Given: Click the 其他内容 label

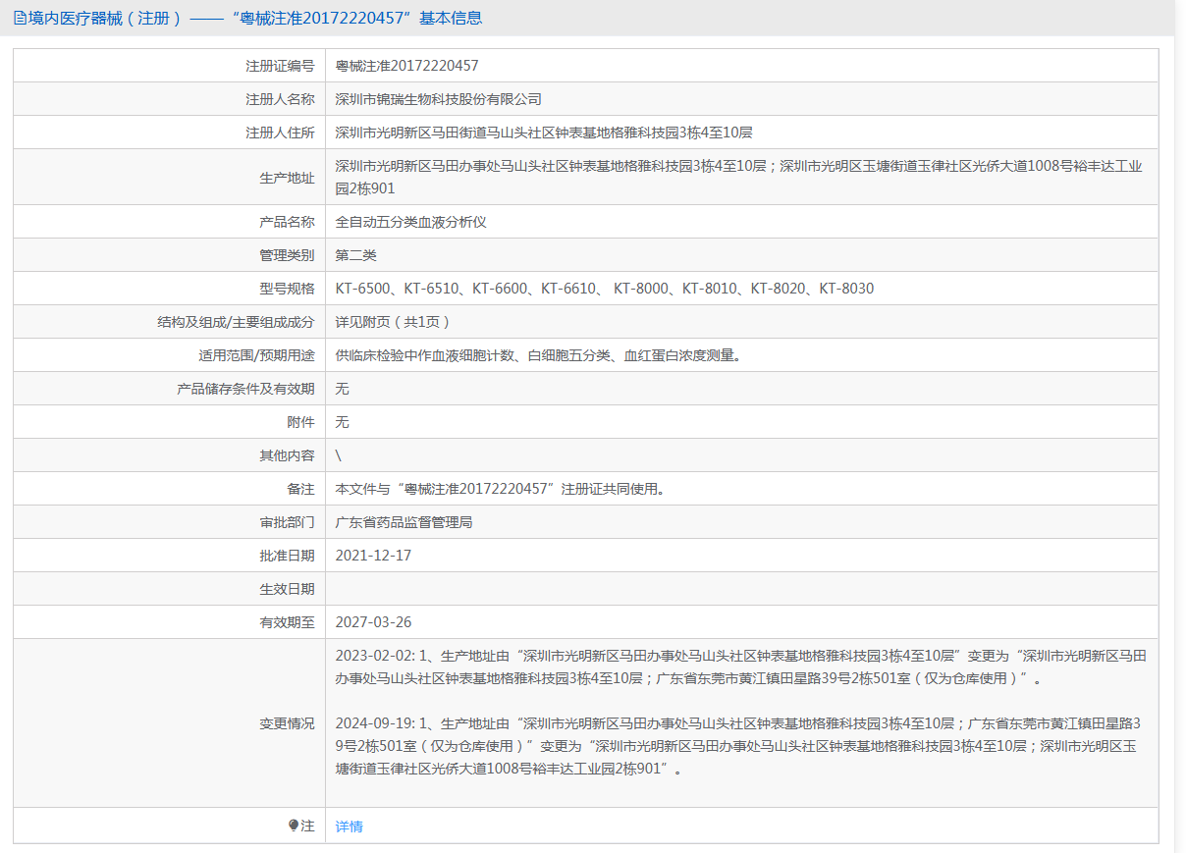Looking at the screenshot, I should click(287, 455).
